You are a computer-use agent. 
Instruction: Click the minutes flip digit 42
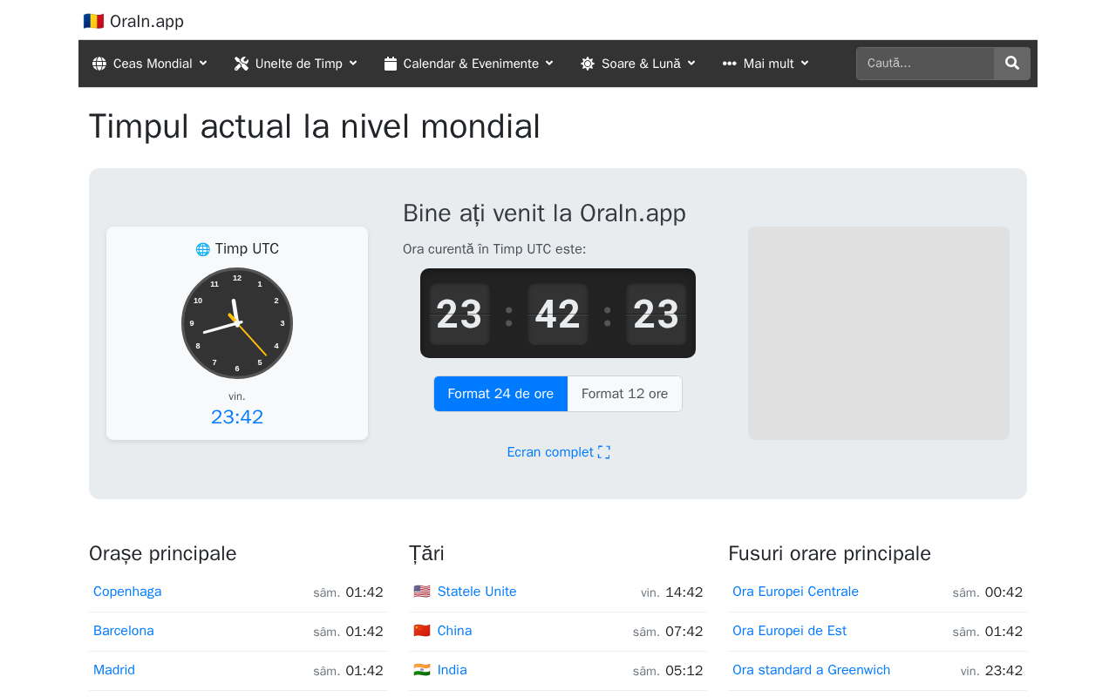click(x=558, y=314)
